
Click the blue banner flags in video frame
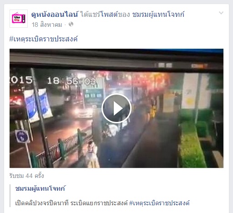[x=38, y=105]
